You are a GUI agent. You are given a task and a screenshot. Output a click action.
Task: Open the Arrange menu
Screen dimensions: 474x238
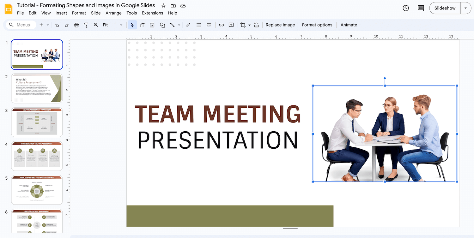(x=113, y=13)
